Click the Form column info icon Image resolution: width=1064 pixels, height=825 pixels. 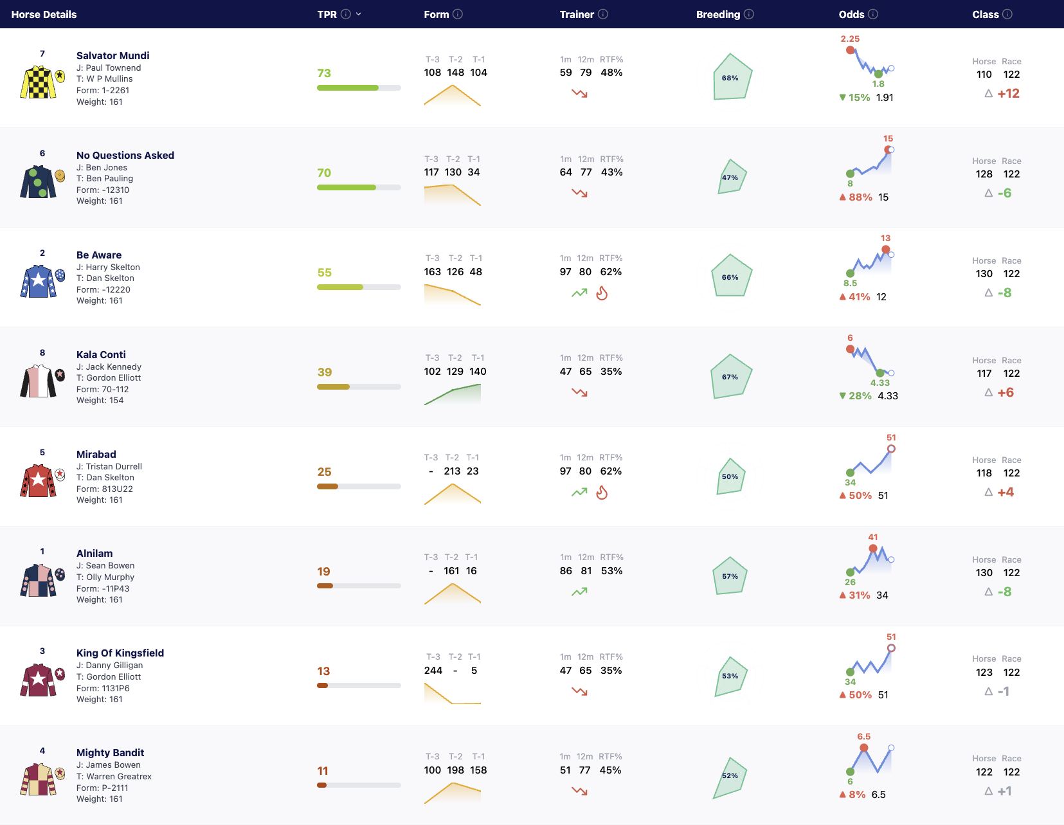pos(458,14)
